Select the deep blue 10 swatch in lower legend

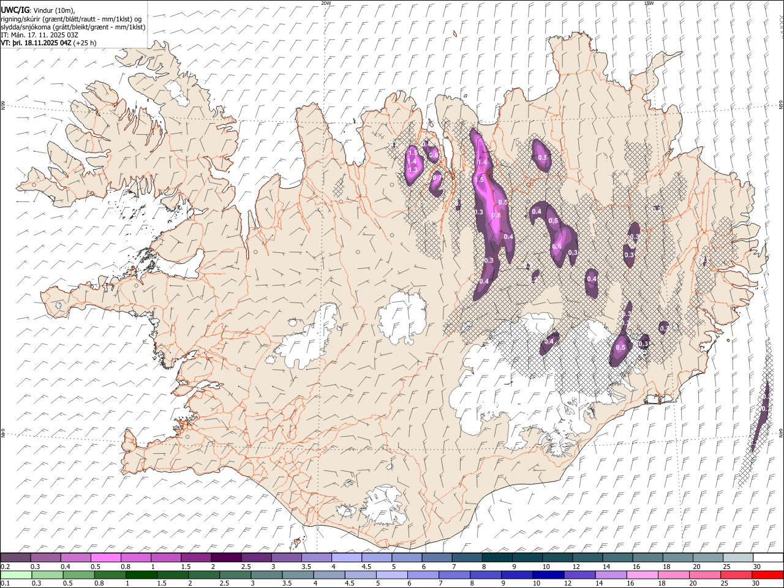pos(548,575)
